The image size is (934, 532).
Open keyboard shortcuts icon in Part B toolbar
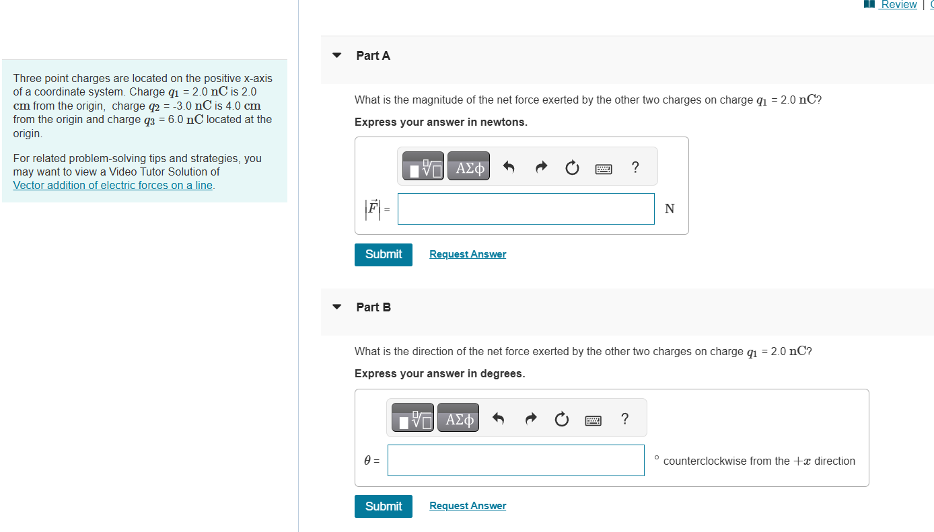[594, 421]
